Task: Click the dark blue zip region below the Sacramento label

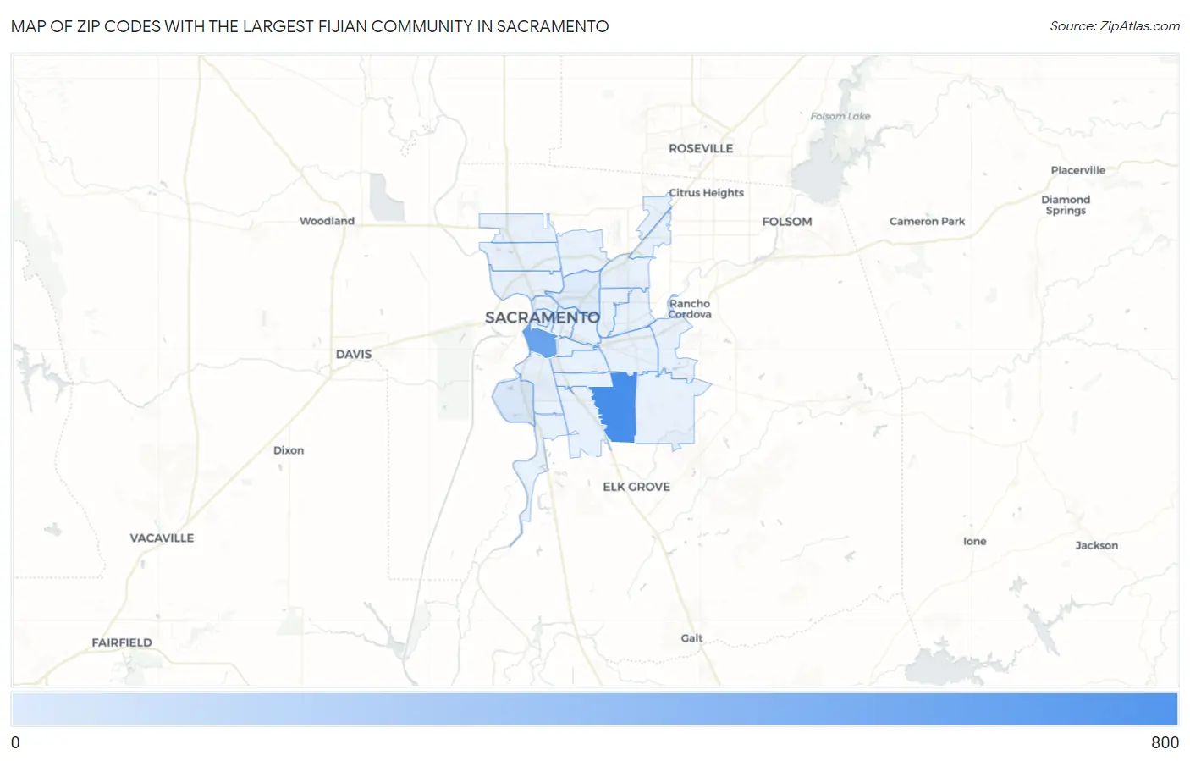Action: pos(540,342)
